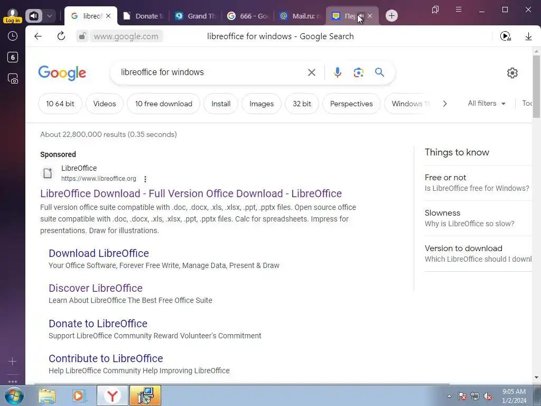Open screenshot tool icon in sidebar
This screenshot has height=406, width=541.
pos(13,79)
